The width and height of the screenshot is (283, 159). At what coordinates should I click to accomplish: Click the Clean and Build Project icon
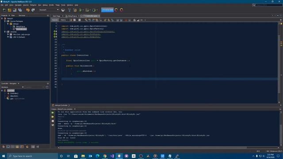75,10
